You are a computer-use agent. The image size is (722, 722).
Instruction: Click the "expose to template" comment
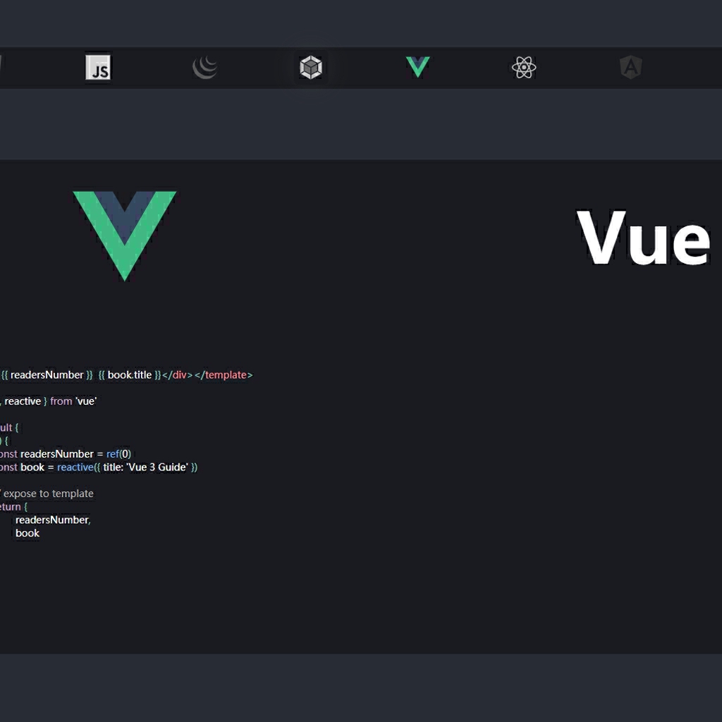[x=47, y=494]
